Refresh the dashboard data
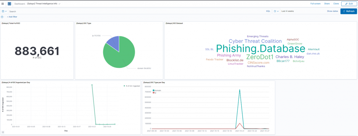Screen dimensions: 358x136 (x=349, y=11)
